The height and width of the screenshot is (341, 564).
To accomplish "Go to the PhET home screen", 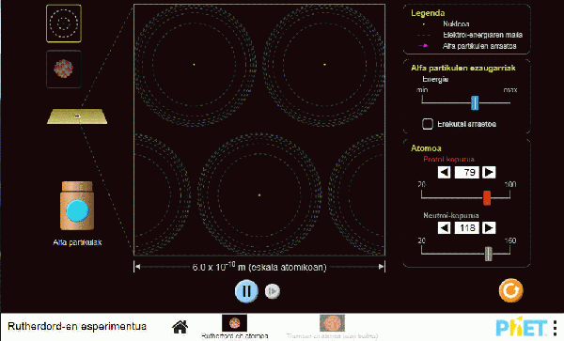I will (x=180, y=327).
